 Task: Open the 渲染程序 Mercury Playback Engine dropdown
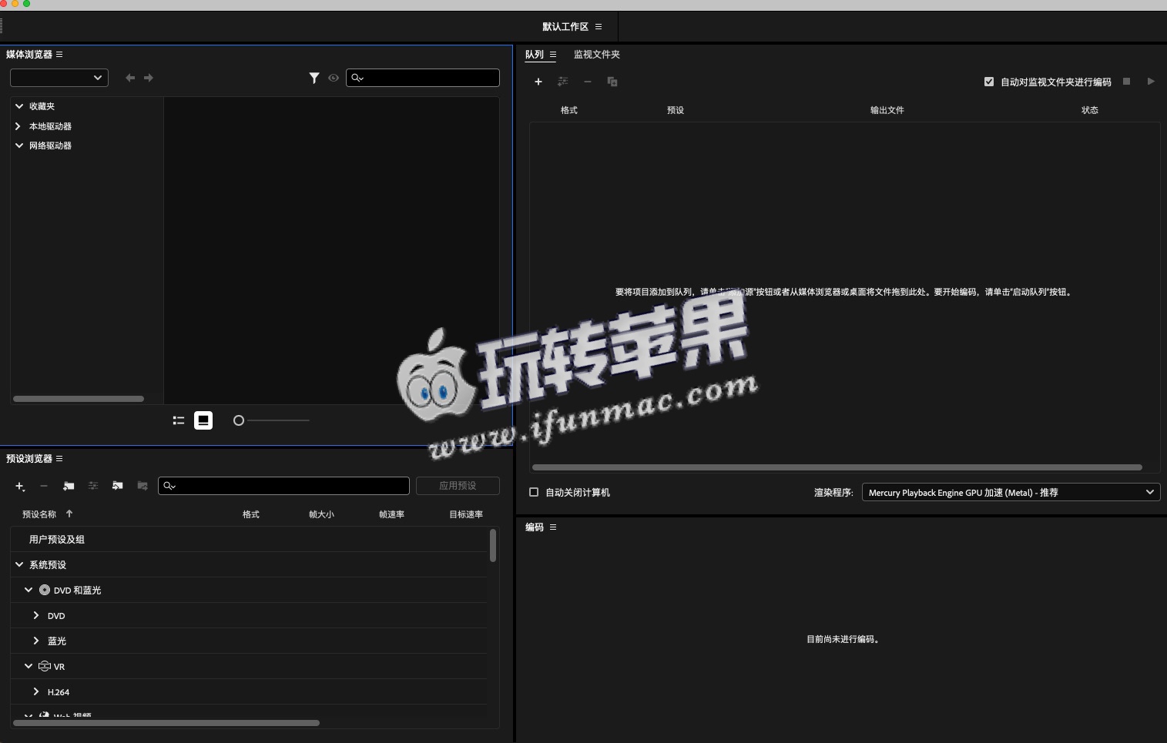tap(1011, 493)
